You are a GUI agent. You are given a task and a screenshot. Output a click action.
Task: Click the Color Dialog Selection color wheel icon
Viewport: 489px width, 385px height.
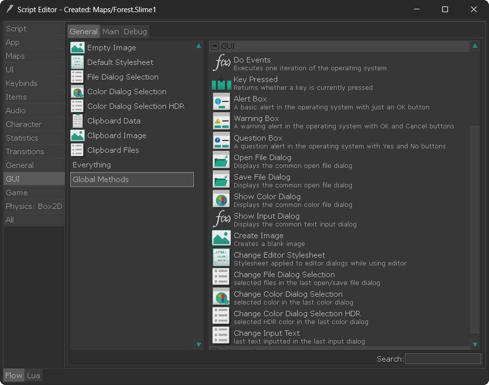77,92
